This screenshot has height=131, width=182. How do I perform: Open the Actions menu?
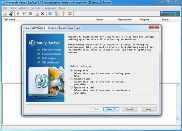tap(24, 8)
